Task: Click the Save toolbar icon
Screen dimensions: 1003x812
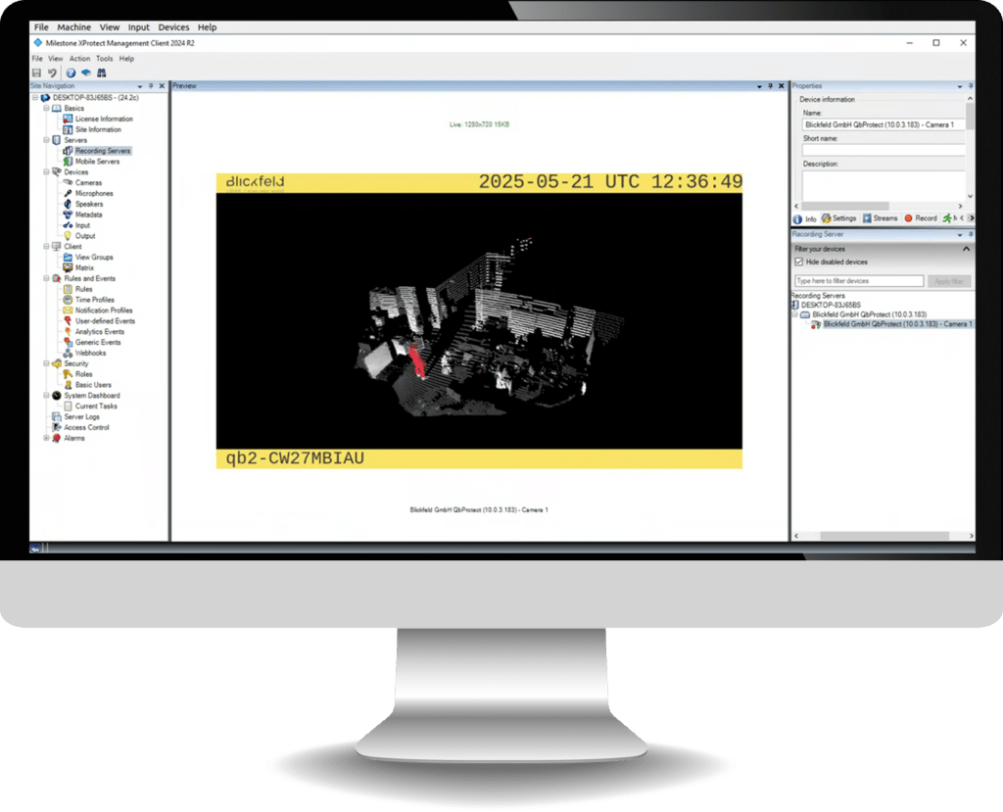Action: (36, 72)
